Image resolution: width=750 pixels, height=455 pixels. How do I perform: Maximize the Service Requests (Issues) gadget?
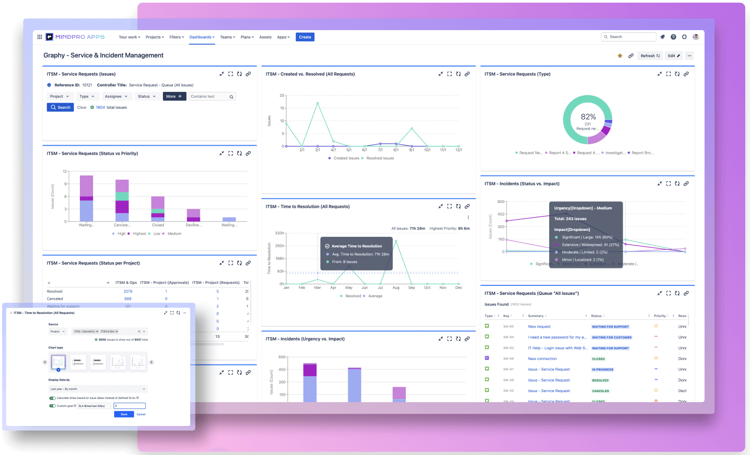tap(230, 74)
